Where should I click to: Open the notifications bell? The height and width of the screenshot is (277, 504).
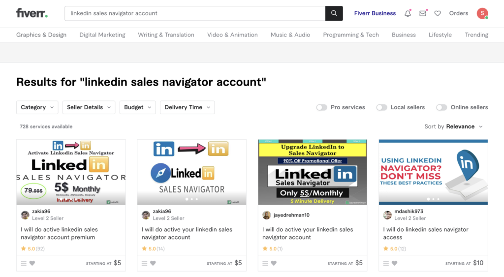click(408, 13)
